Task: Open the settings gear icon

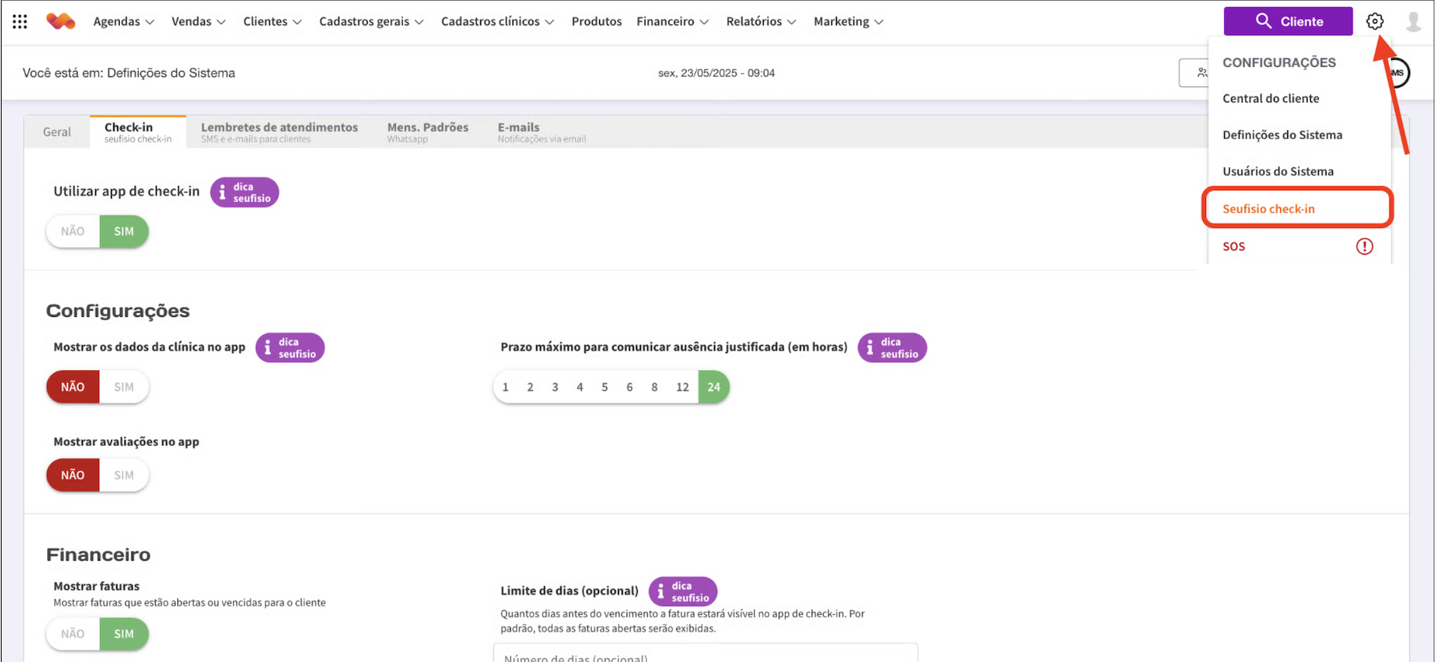Action: click(1375, 21)
